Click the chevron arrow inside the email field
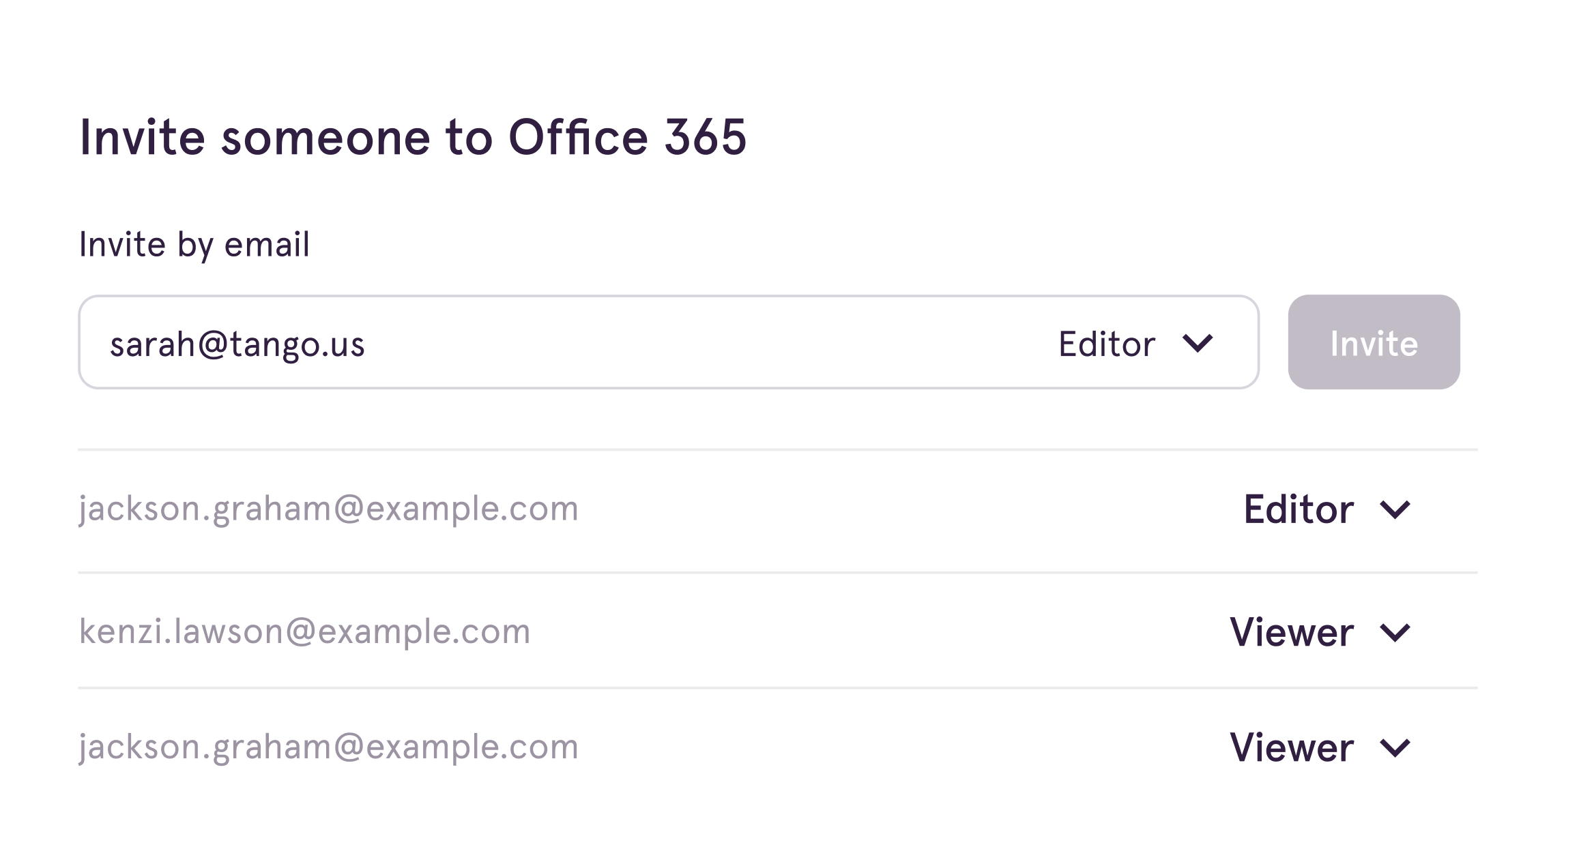The image size is (1594, 851). point(1198,342)
